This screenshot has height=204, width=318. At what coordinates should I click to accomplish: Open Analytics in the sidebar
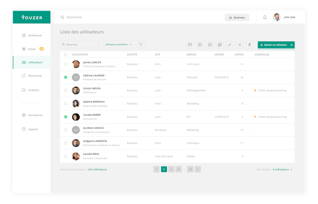[30, 90]
